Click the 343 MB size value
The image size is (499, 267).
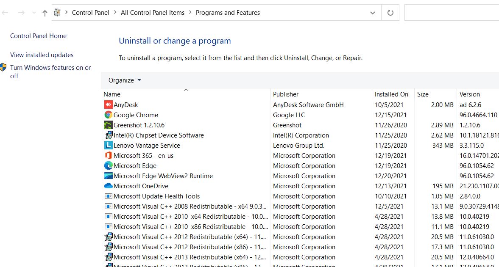[x=443, y=146]
